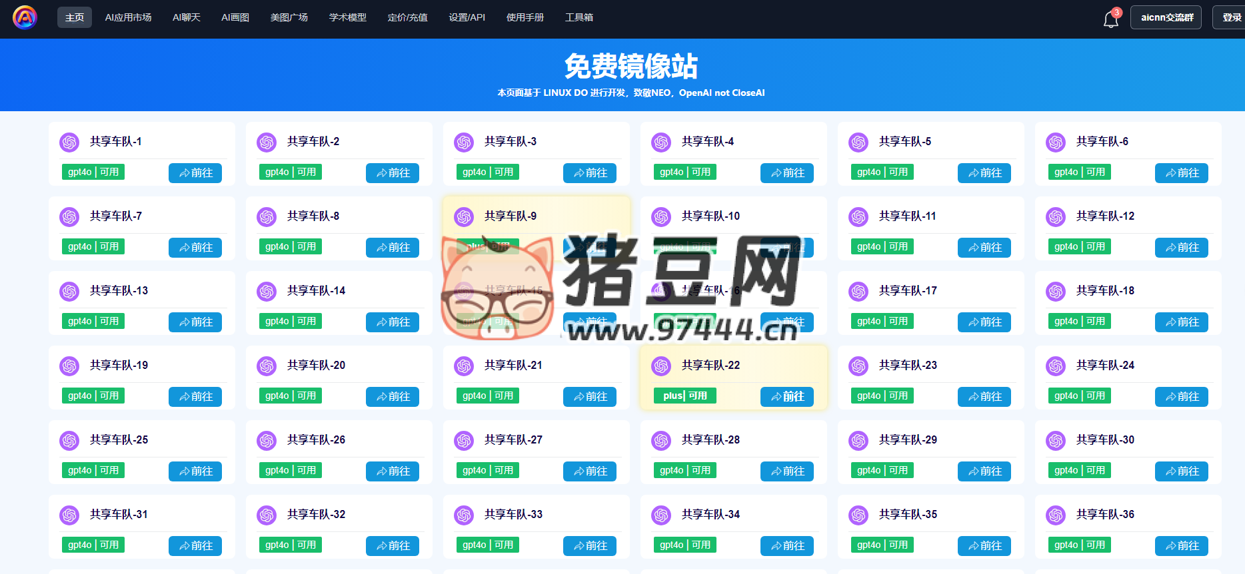Click the plus|可用 badge on 共享车队-22
The height and width of the screenshot is (574, 1245).
coord(685,396)
